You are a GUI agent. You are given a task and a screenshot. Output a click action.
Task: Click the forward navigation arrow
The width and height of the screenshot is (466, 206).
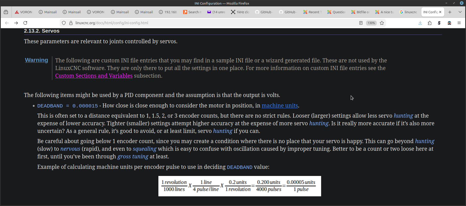point(16,23)
